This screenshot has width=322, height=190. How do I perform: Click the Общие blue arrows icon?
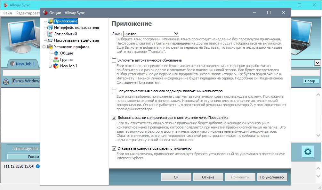point(56,53)
